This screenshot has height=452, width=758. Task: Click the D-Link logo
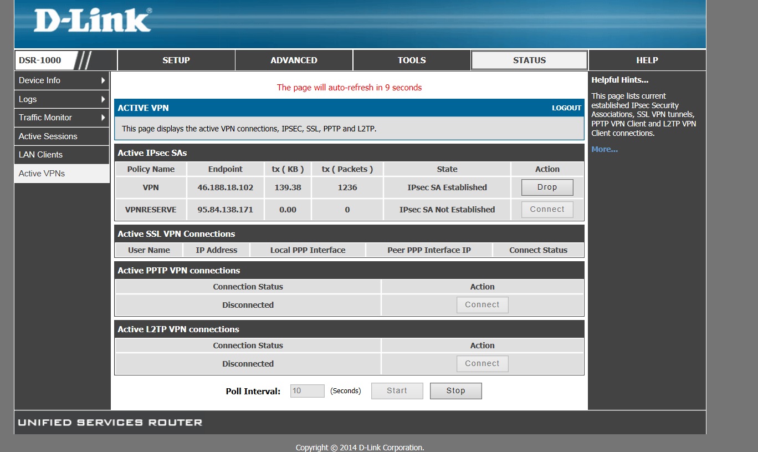[x=93, y=21]
